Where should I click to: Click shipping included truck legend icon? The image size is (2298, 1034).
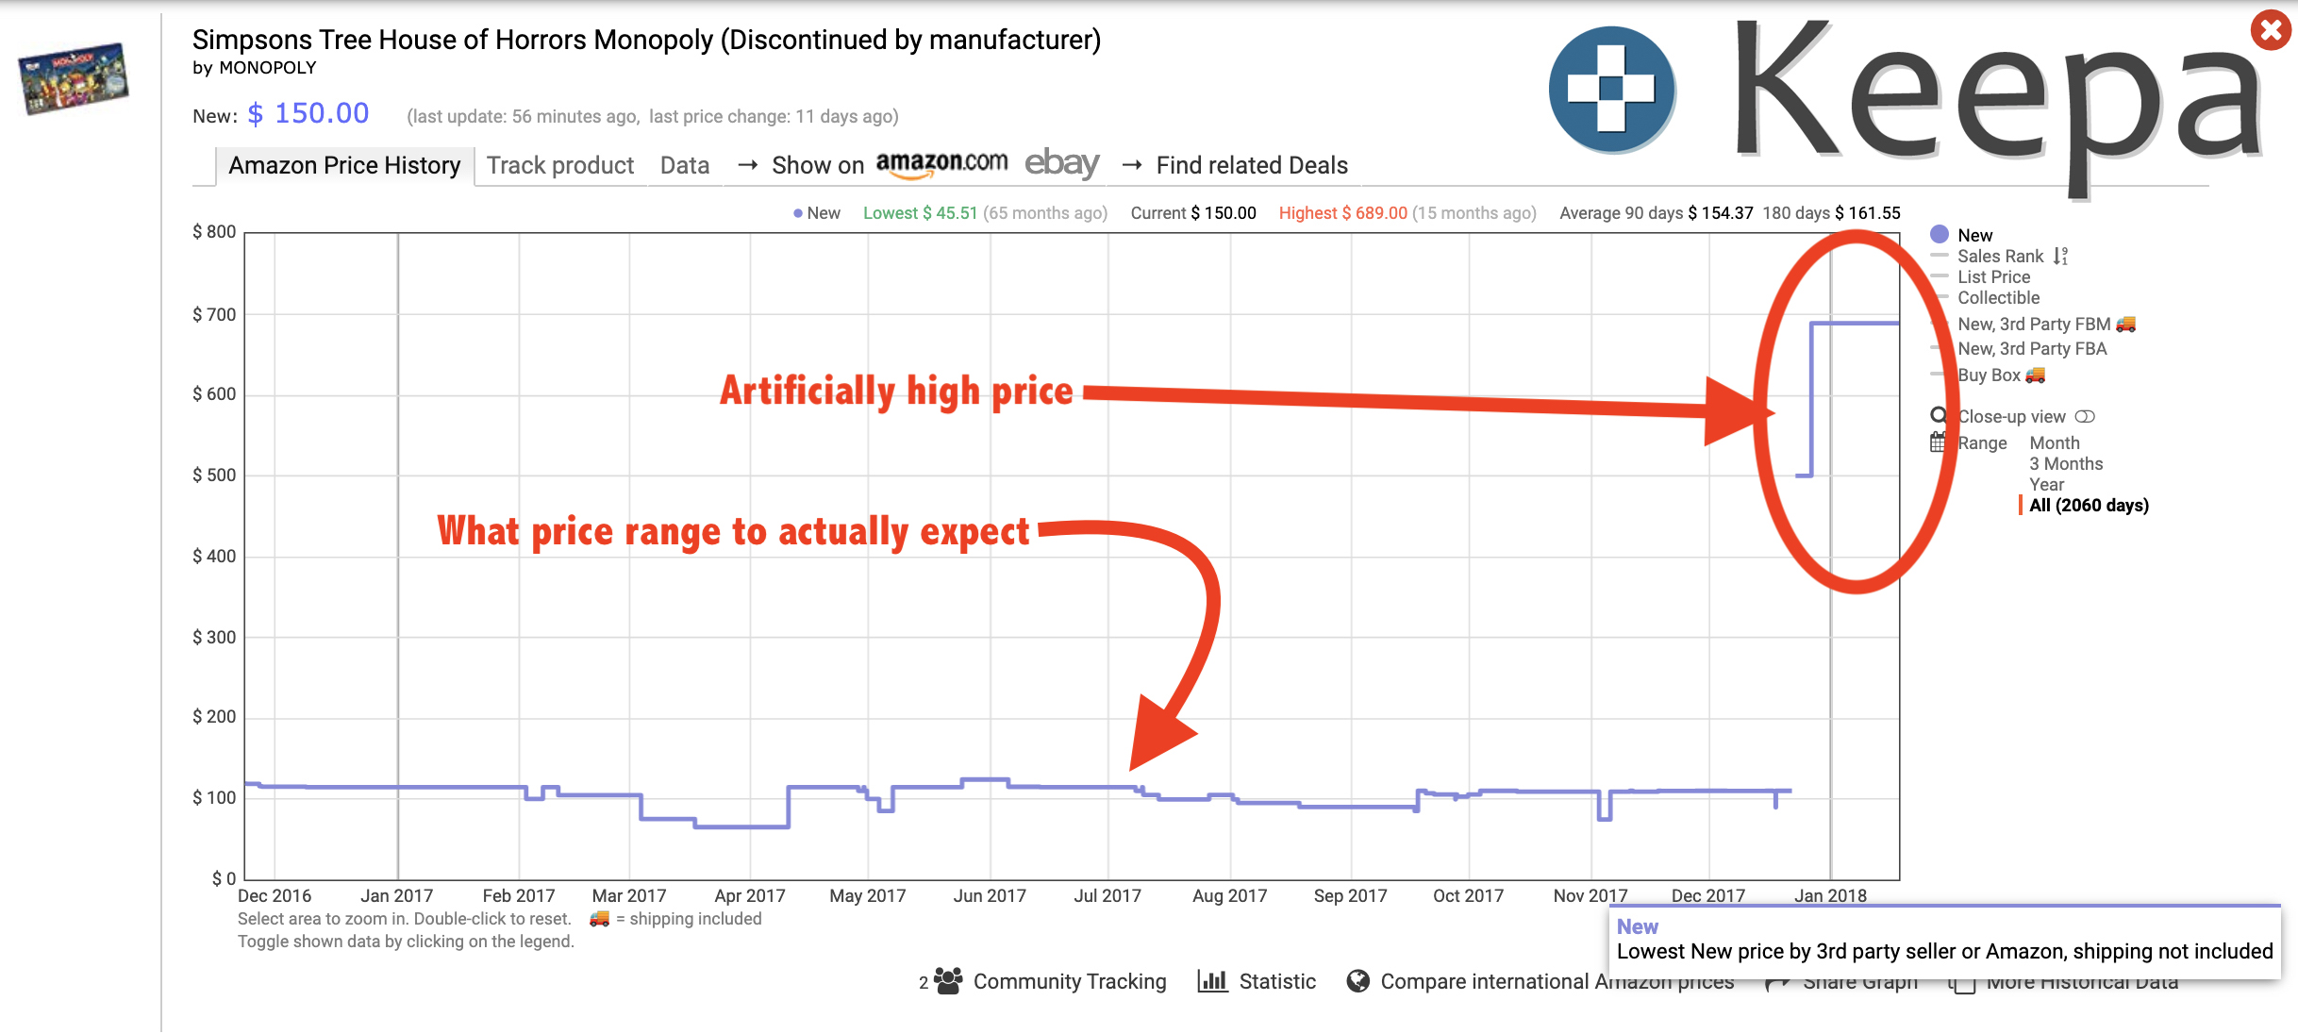pos(599,918)
